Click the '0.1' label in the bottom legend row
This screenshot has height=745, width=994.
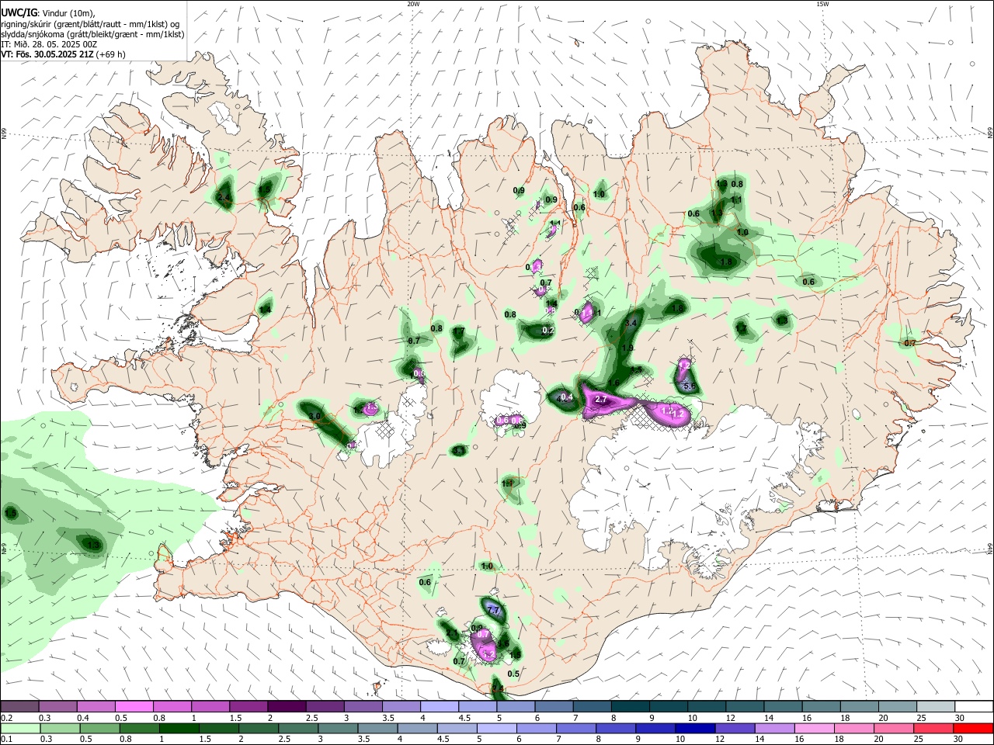pos(7,739)
